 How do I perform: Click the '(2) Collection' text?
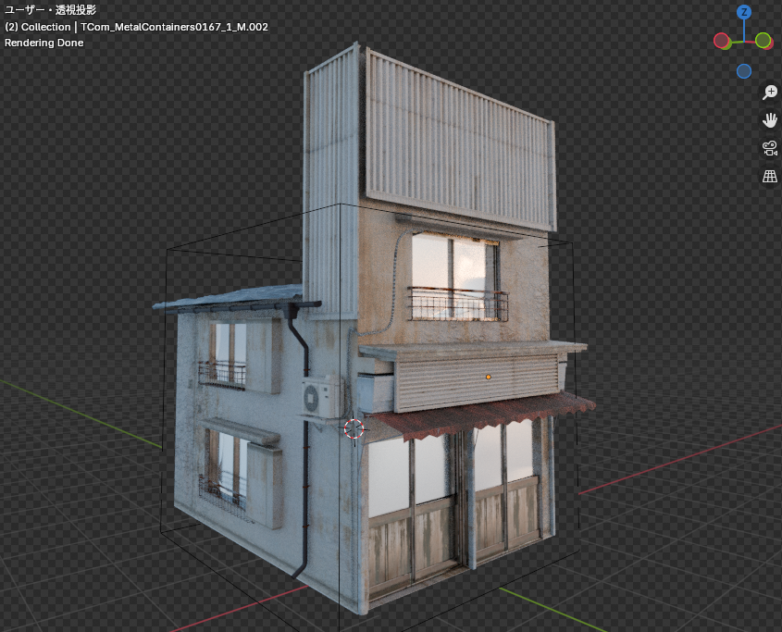tap(38, 27)
